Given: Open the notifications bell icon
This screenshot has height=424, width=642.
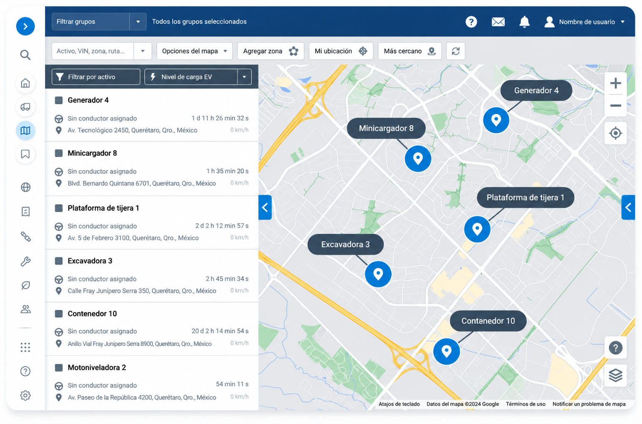Looking at the screenshot, I should pyautogui.click(x=524, y=22).
